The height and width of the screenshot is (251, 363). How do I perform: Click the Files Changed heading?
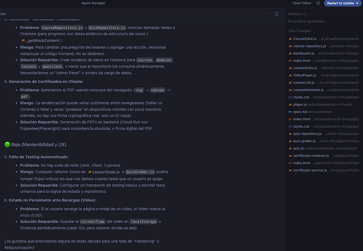(x=299, y=31)
